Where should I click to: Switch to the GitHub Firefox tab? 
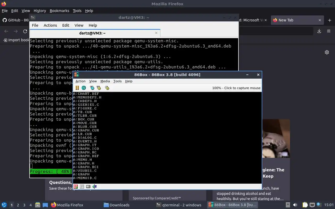[16, 20]
